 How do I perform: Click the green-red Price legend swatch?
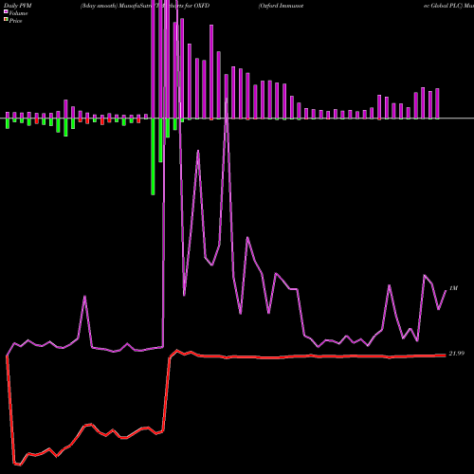[6, 20]
